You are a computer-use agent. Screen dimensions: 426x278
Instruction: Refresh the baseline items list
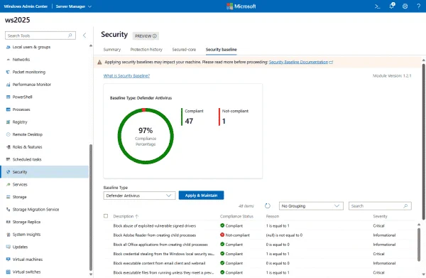[x=268, y=206]
